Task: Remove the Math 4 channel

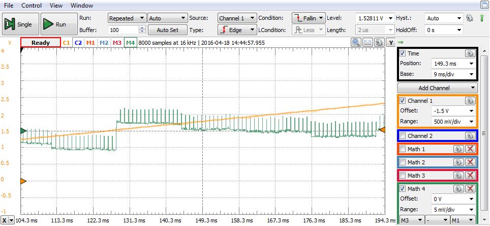Action: tap(470, 189)
